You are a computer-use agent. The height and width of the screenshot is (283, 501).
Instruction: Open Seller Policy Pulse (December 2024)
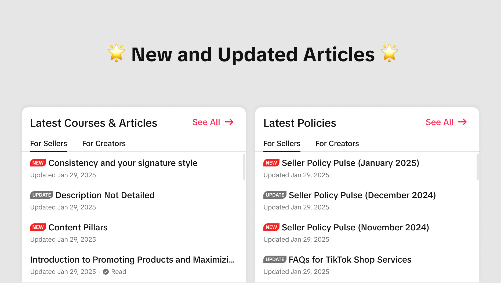click(x=362, y=195)
